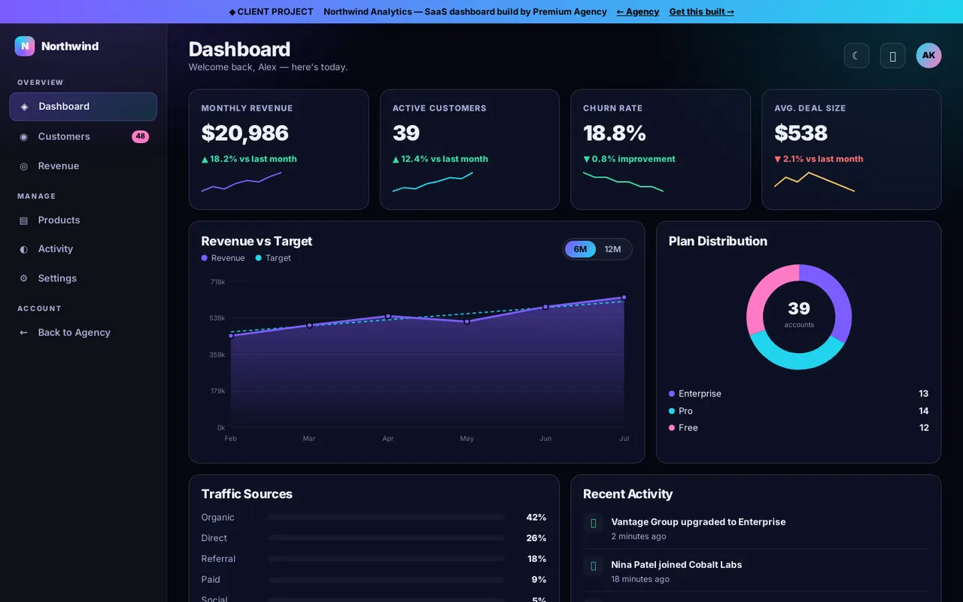Click the Avg. Deal Size sparkline
Viewport: 963px width, 602px height.
[x=814, y=182]
